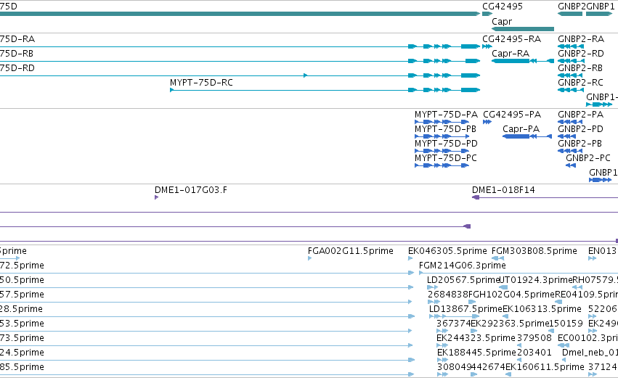The height and width of the screenshot is (378, 618).
Task: Click the GNBP2-RA transcript label
Action: coord(581,39)
